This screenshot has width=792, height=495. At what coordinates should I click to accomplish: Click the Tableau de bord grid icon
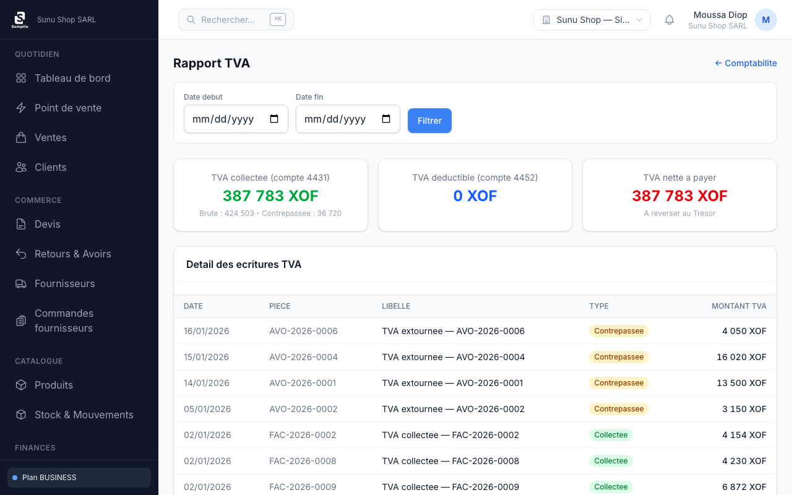tap(21, 78)
